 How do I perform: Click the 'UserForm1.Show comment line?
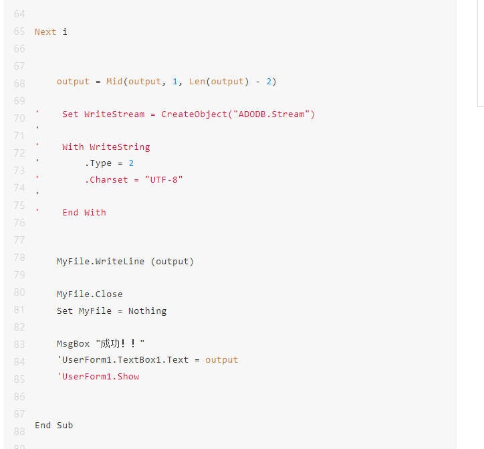(x=98, y=376)
